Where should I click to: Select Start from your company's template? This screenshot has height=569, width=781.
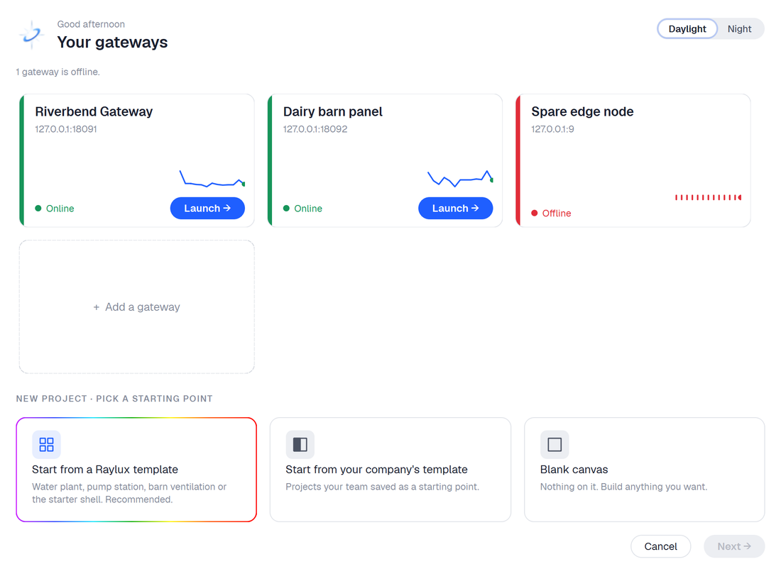390,470
